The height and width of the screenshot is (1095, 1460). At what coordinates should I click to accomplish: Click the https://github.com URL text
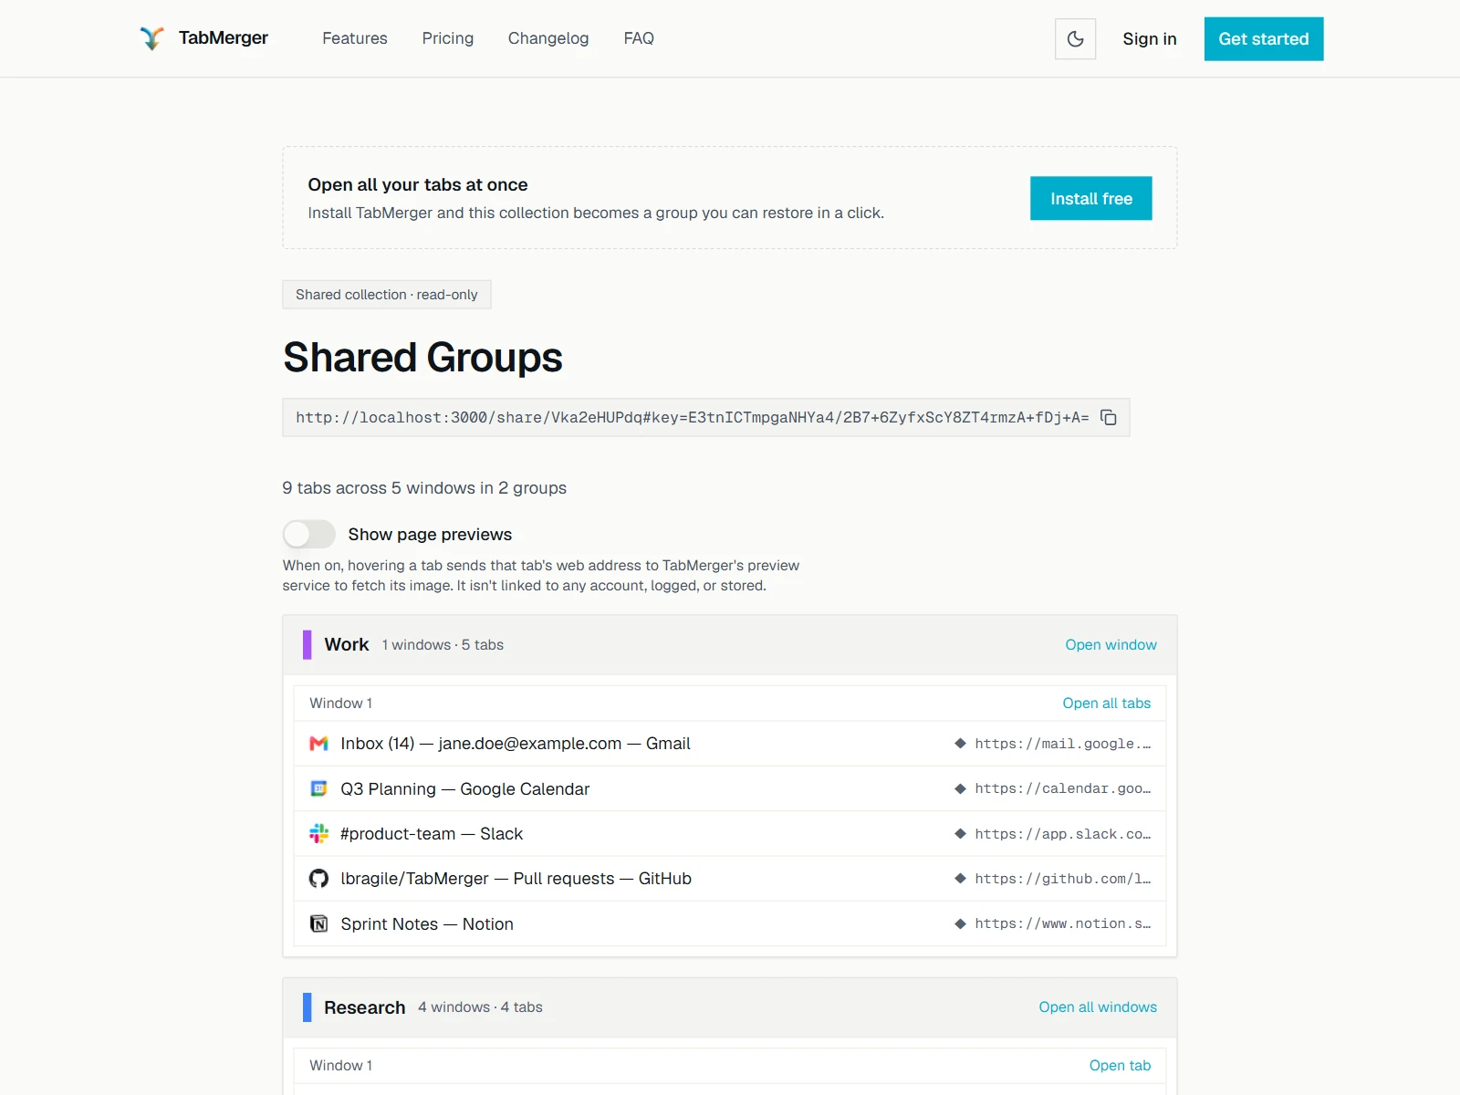coord(1063,879)
